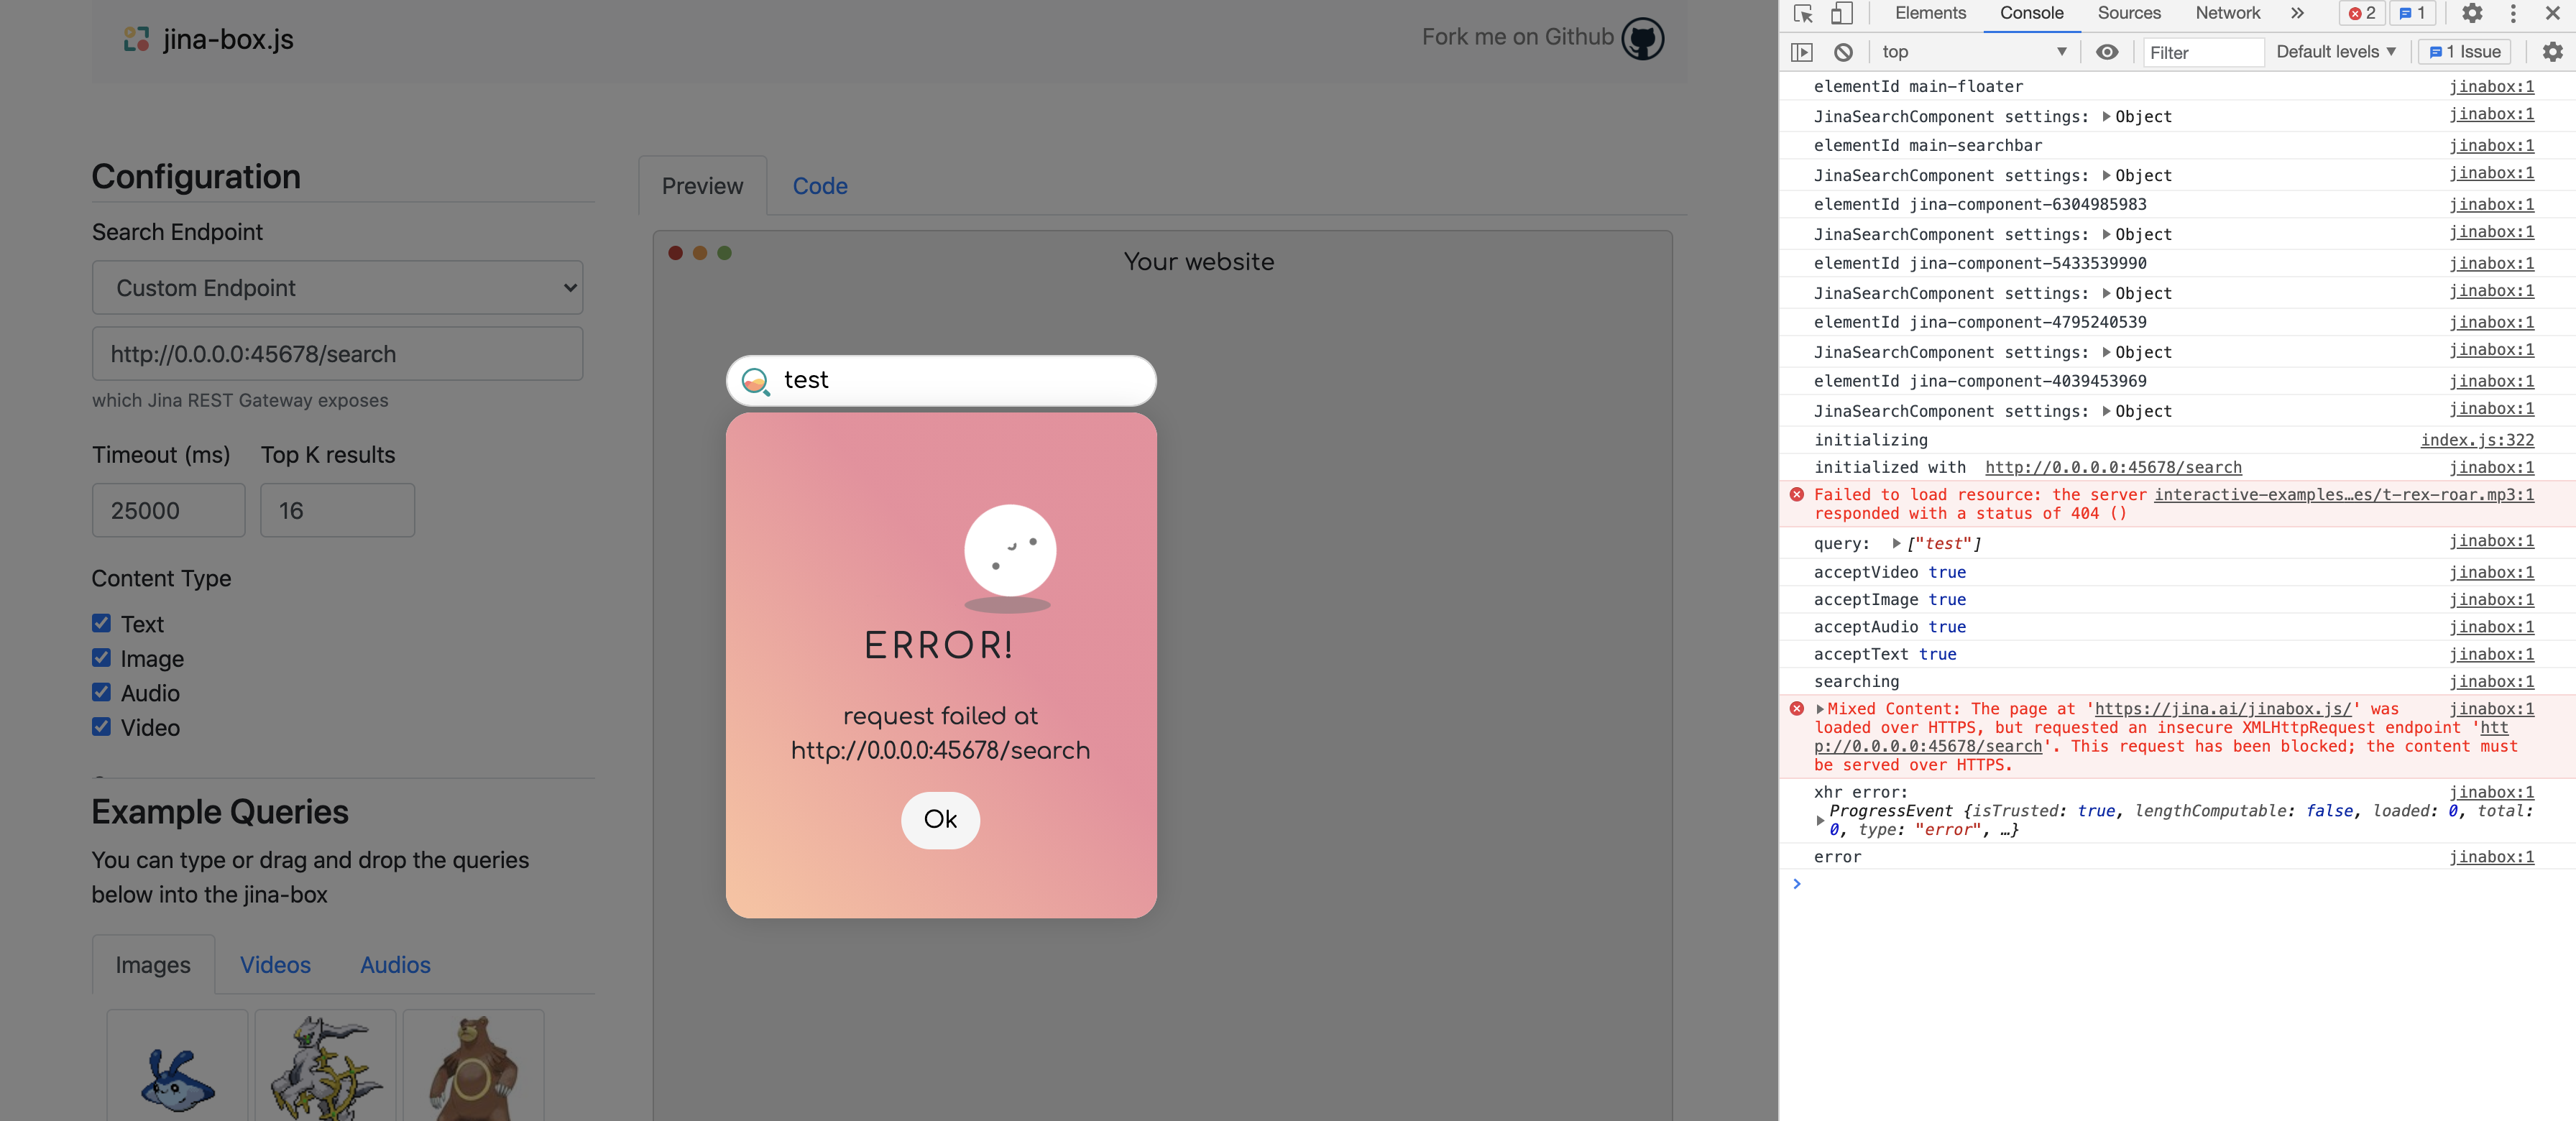Open the index.js:322 source link

coord(2477,440)
